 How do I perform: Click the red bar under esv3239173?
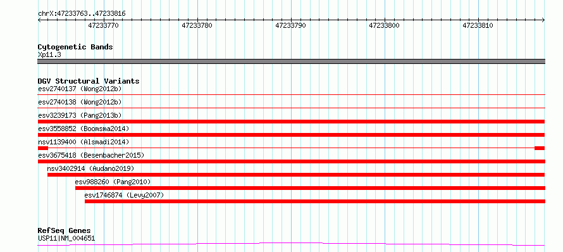pyautogui.click(x=291, y=122)
